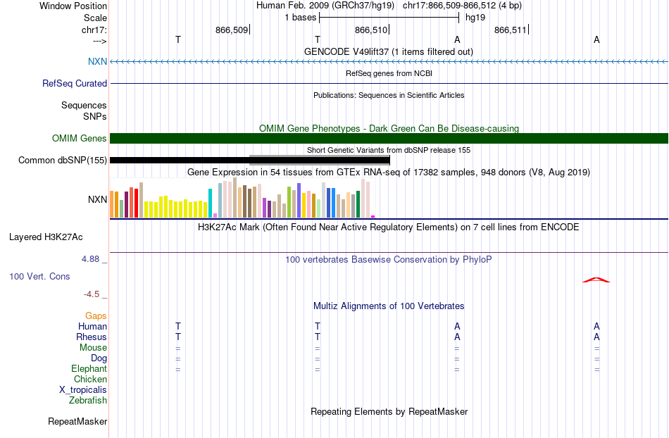The height and width of the screenshot is (438, 669).
Task: Click the 100 Vert. Cons track label
Action: [39, 276]
